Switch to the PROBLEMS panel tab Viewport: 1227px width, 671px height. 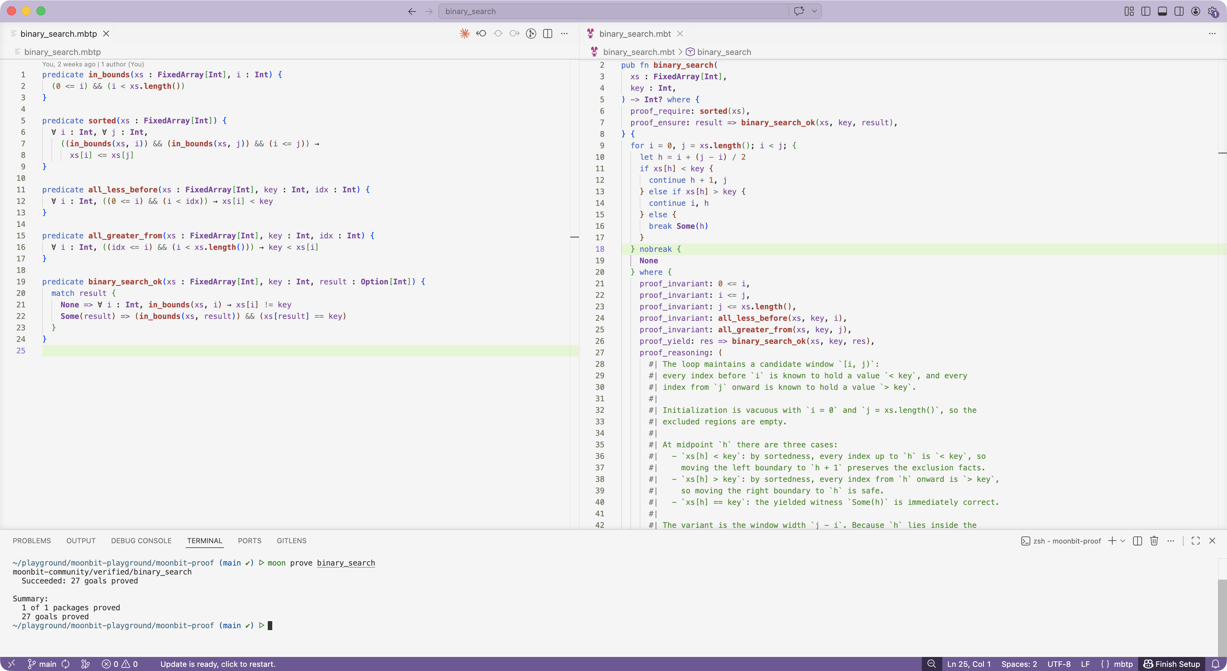[31, 541]
